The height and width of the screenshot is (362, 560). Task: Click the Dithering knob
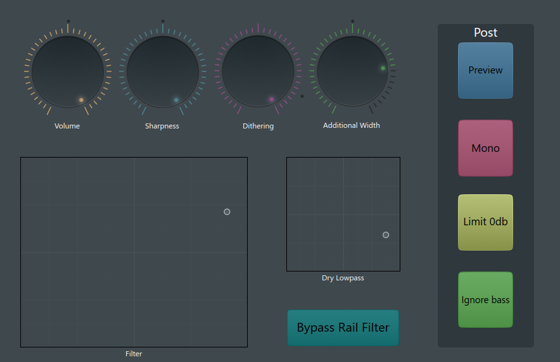click(258, 72)
